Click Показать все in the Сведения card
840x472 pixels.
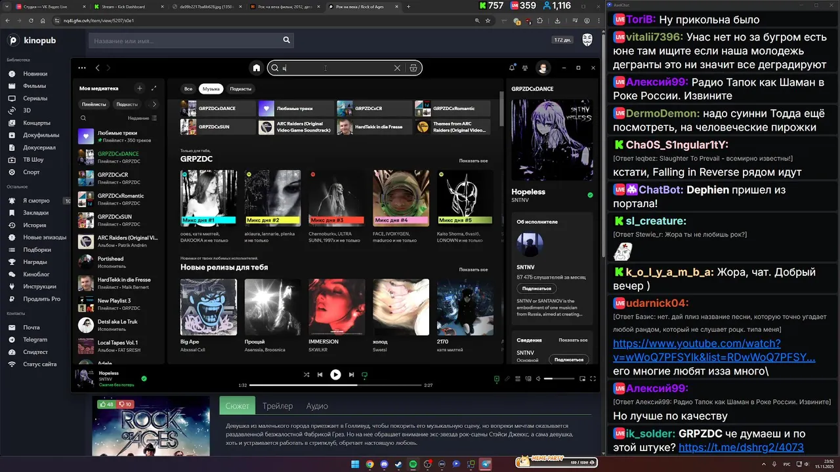click(x=573, y=340)
